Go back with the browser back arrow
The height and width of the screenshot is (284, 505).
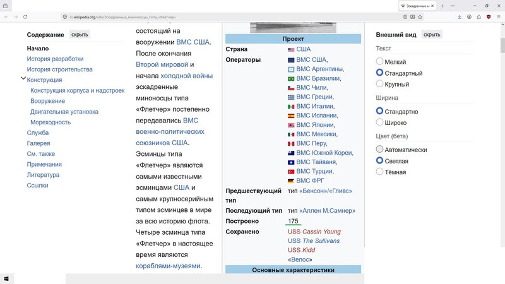pyautogui.click(x=6, y=17)
